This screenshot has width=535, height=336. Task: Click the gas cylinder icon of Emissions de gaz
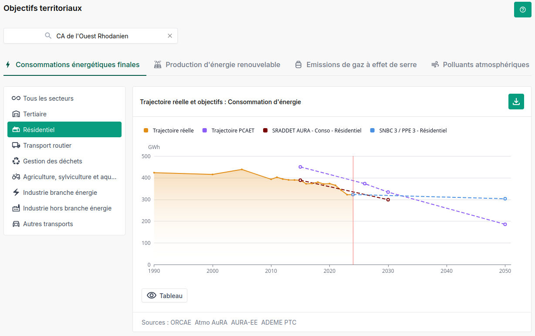pyautogui.click(x=298, y=64)
